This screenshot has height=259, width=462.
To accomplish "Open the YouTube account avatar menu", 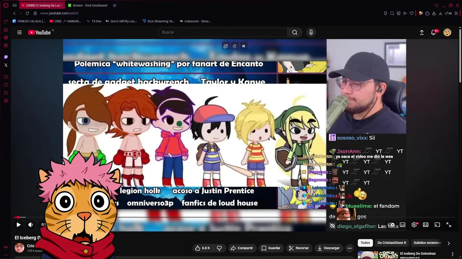I will click(x=447, y=32).
